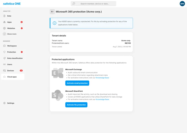The height and width of the screenshot is (133, 187).
Task: Click the back arrow button
Action: 52,12
